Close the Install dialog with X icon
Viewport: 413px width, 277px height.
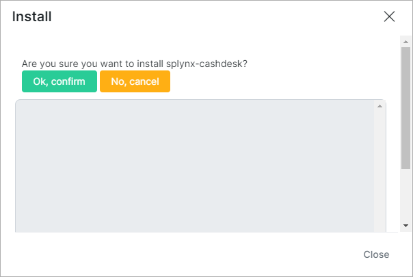(x=389, y=16)
